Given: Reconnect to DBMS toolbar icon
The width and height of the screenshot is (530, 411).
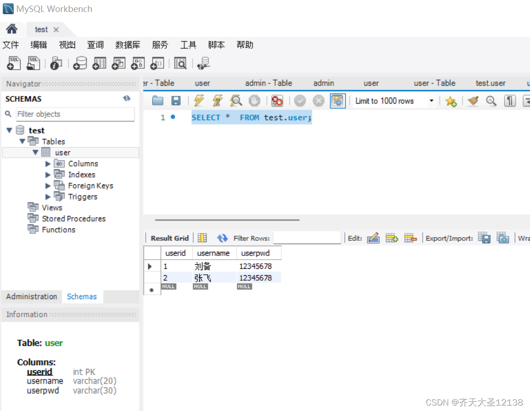Looking at the screenshot, I should [203, 63].
